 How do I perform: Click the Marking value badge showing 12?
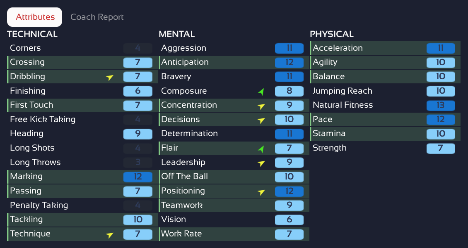click(138, 177)
